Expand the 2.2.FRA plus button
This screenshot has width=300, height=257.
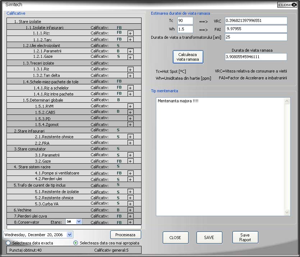tap(130, 143)
